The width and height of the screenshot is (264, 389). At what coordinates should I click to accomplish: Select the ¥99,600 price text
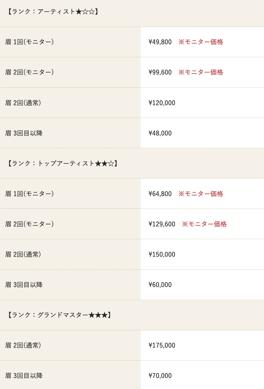pos(160,72)
